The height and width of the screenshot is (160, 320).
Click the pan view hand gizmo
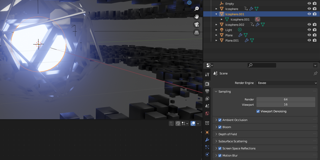(197, 17)
